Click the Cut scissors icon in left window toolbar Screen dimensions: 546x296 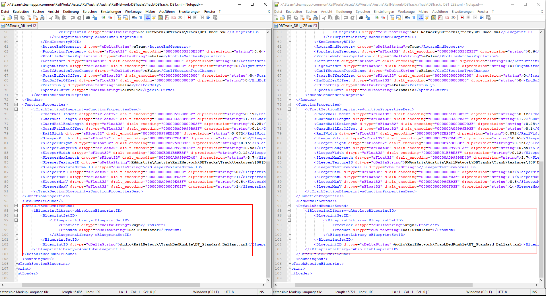tap(51, 18)
